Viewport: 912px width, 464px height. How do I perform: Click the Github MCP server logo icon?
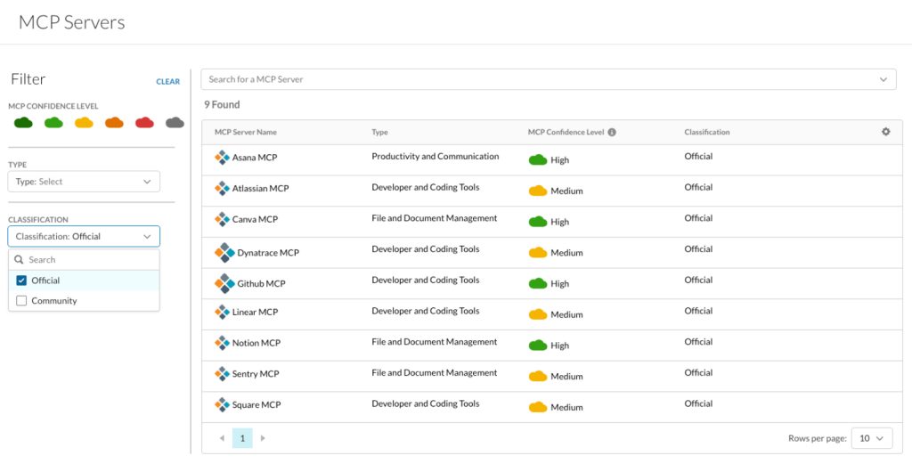(224, 284)
